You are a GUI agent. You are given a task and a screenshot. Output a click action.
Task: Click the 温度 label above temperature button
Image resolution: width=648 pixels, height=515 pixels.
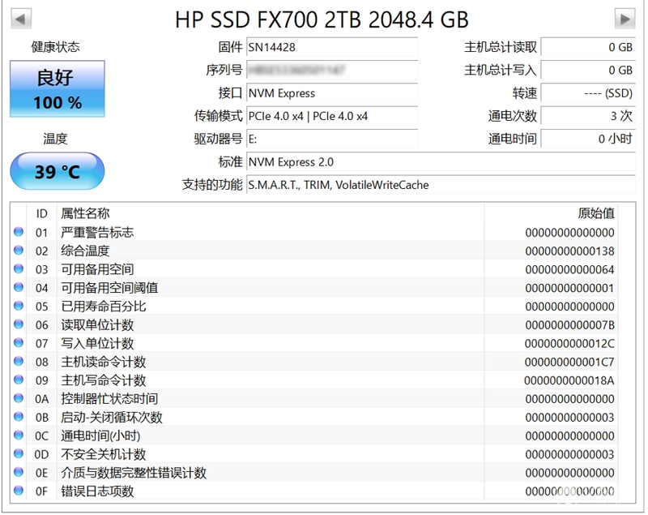(x=55, y=139)
